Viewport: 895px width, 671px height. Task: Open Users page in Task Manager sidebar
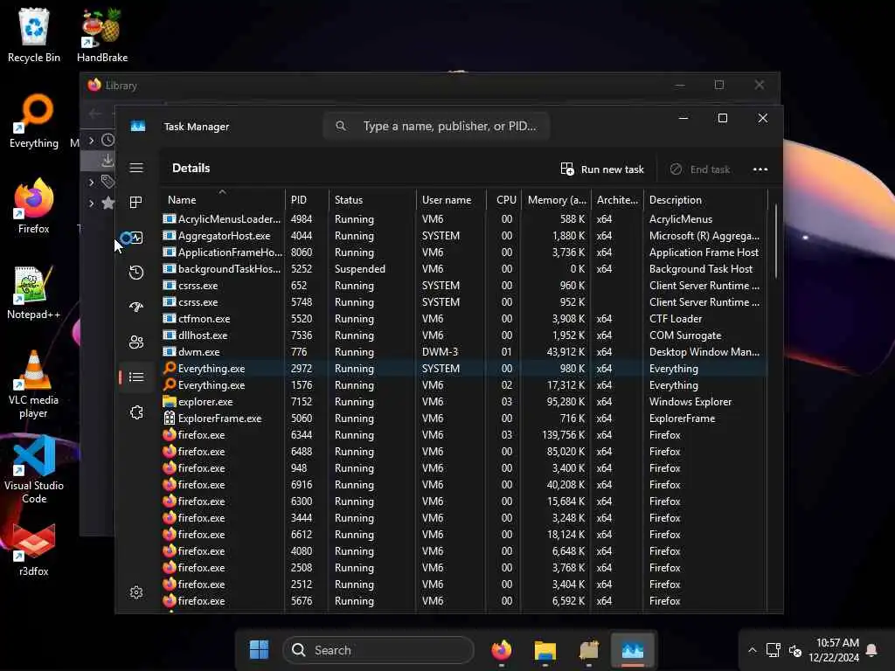click(135, 342)
